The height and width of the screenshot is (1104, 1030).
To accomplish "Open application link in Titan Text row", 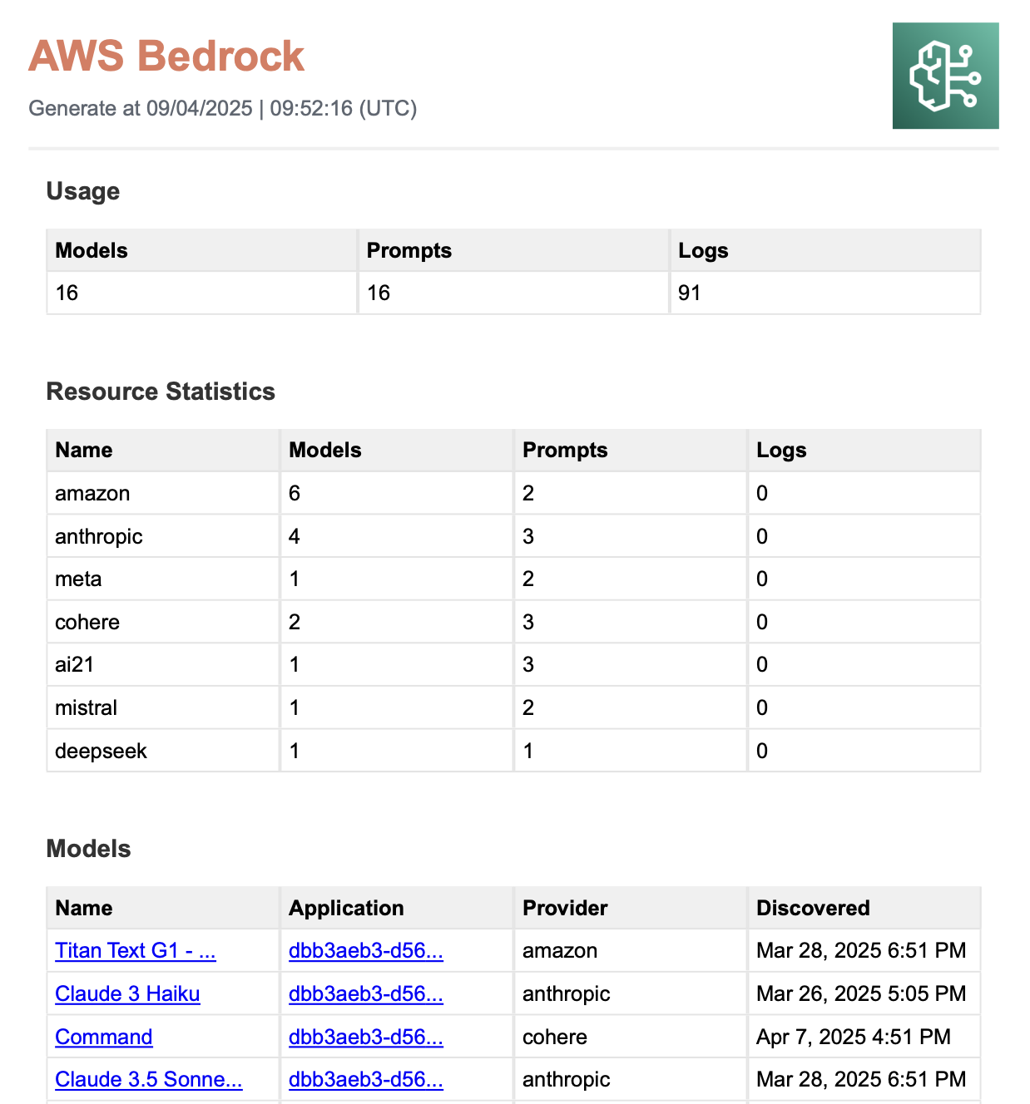I will point(365,950).
